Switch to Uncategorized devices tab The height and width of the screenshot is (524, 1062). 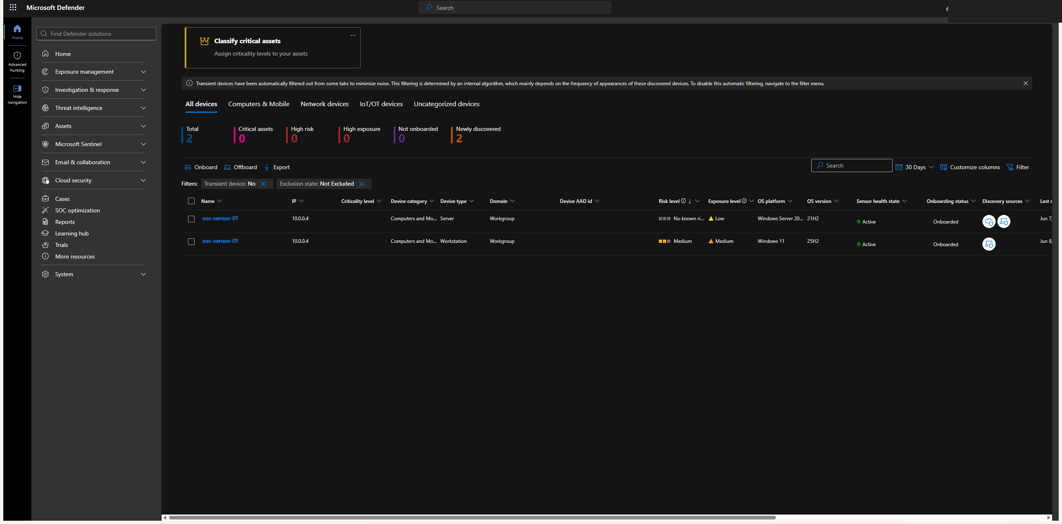[x=446, y=104]
